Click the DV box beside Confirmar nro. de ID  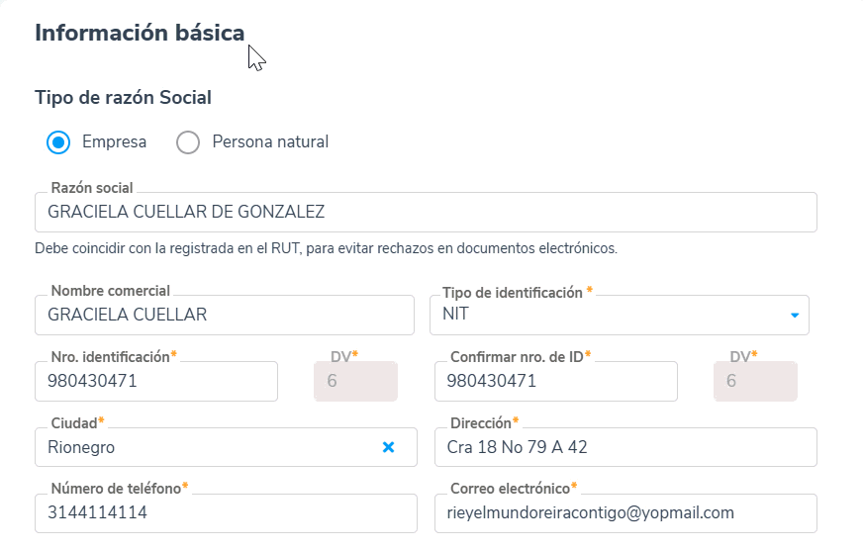[755, 381]
